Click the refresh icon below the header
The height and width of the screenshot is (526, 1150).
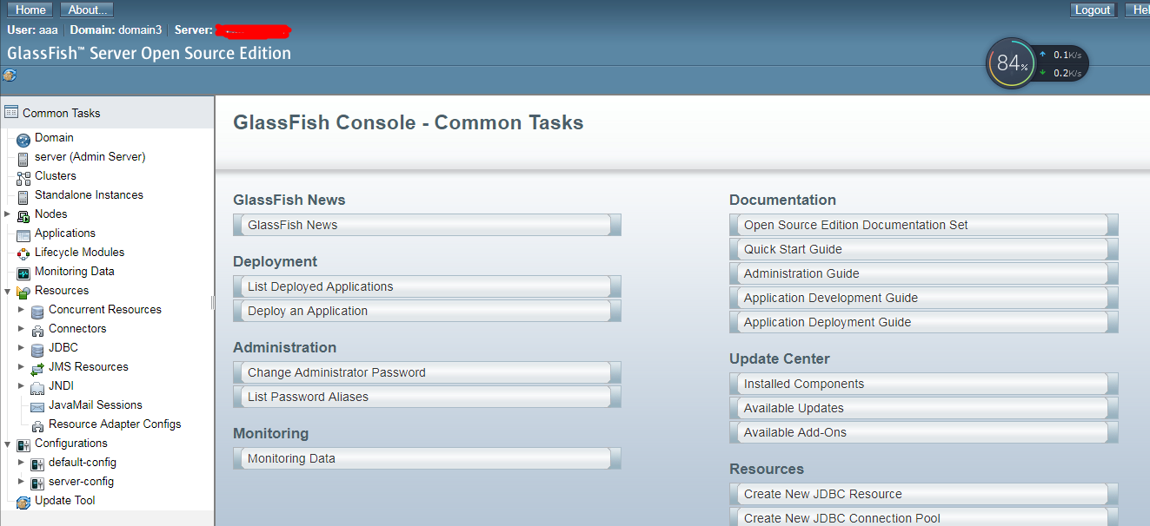coord(9,76)
